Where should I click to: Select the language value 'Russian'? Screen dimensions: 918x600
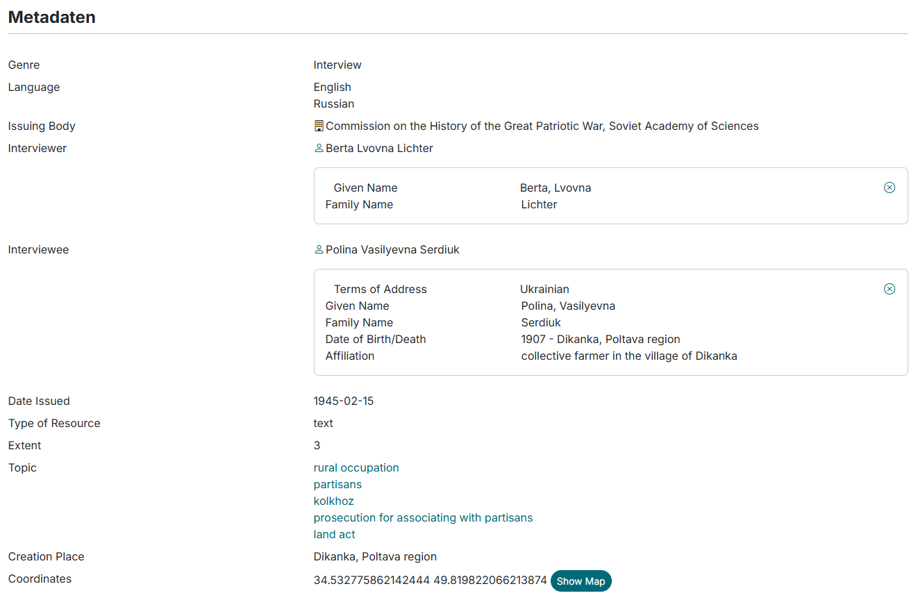click(x=334, y=103)
